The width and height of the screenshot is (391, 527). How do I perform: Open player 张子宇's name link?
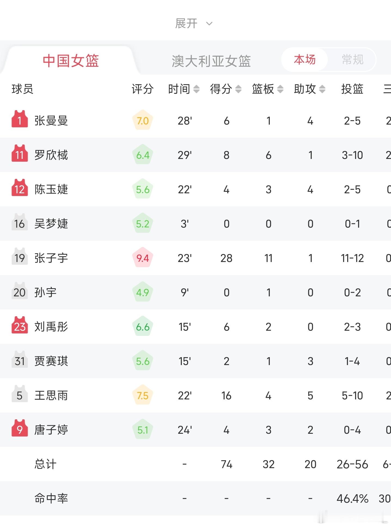51,258
